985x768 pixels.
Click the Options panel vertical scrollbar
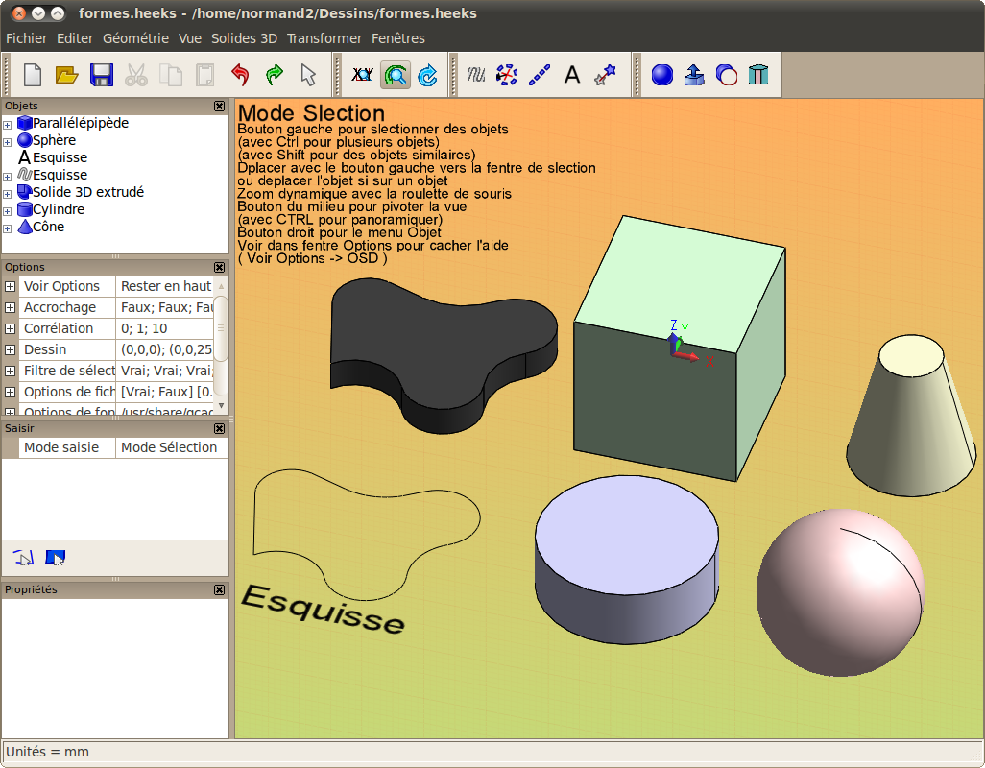point(221,327)
